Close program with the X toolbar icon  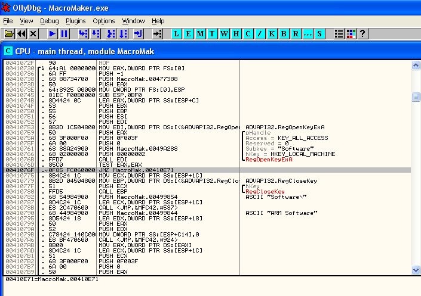[33, 34]
